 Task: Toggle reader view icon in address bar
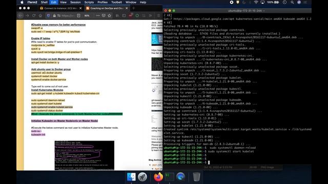click(78, 15)
